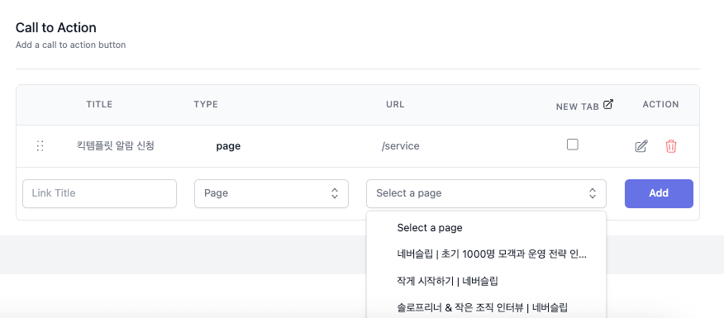Click the Call to Action heading
Image resolution: width=724 pixels, height=318 pixels.
[56, 28]
